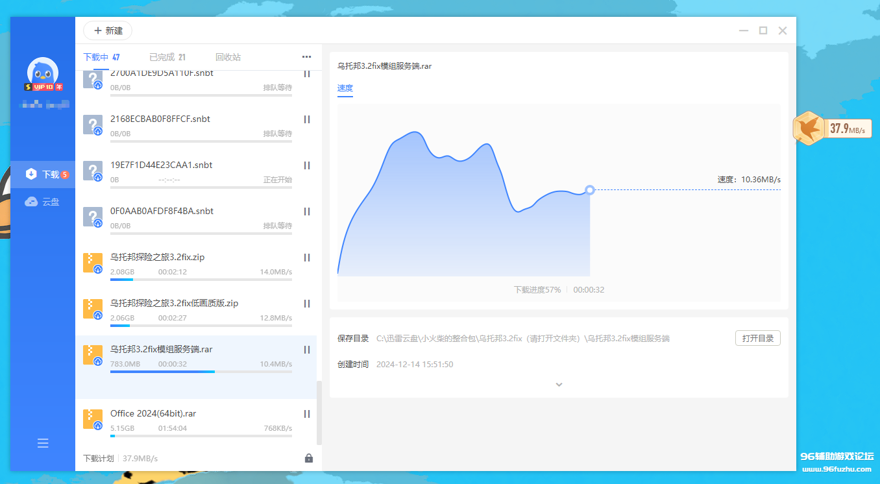Image resolution: width=880 pixels, height=484 pixels.
Task: Click the Xunlei bird avatar
Action: pyautogui.click(x=43, y=73)
